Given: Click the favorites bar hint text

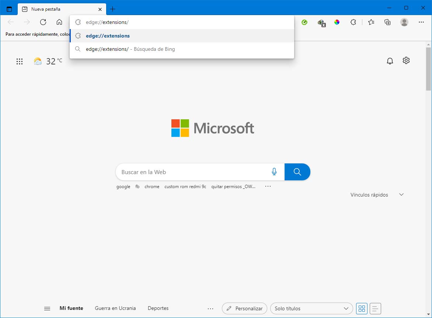Looking at the screenshot, I should point(38,34).
